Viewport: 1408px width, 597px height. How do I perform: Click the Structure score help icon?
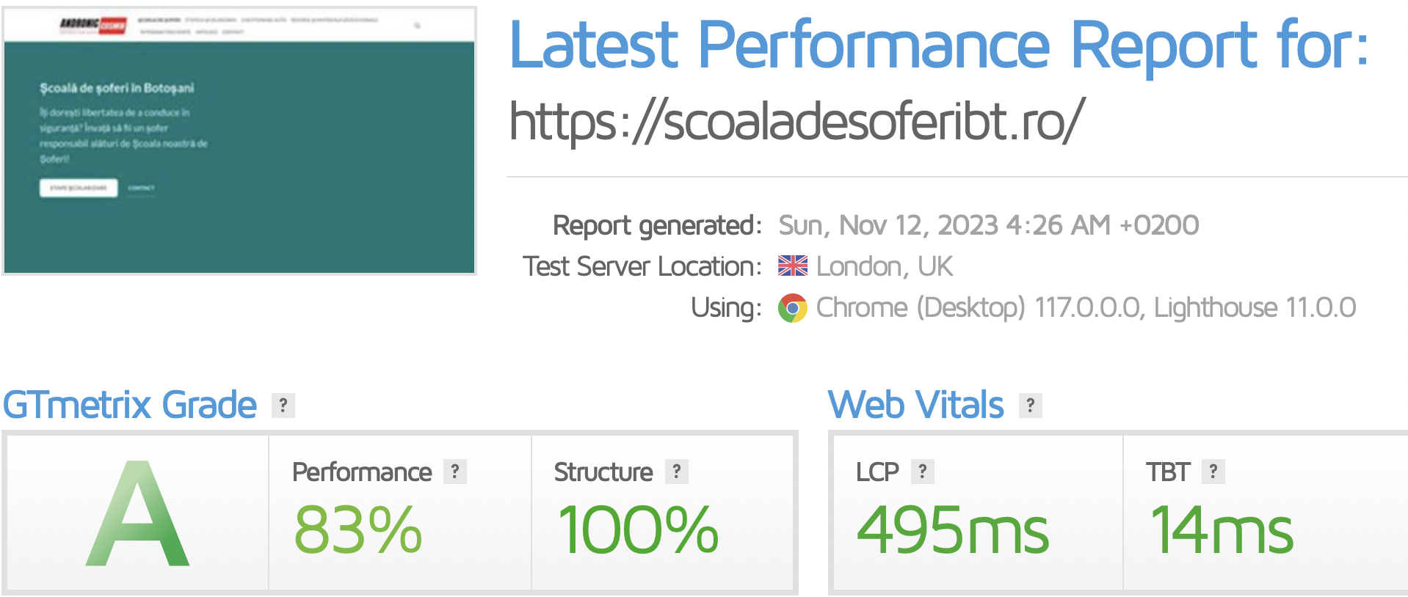pyautogui.click(x=676, y=472)
